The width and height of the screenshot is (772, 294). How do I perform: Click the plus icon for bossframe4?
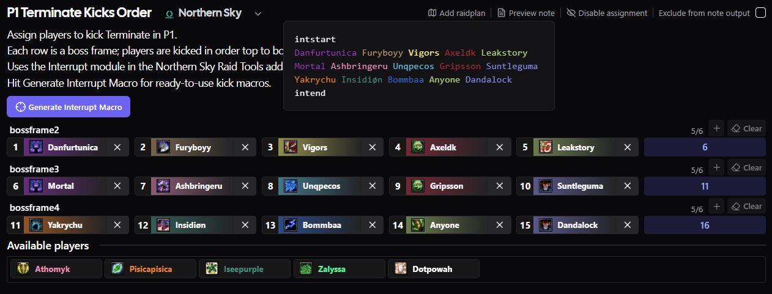coord(716,206)
